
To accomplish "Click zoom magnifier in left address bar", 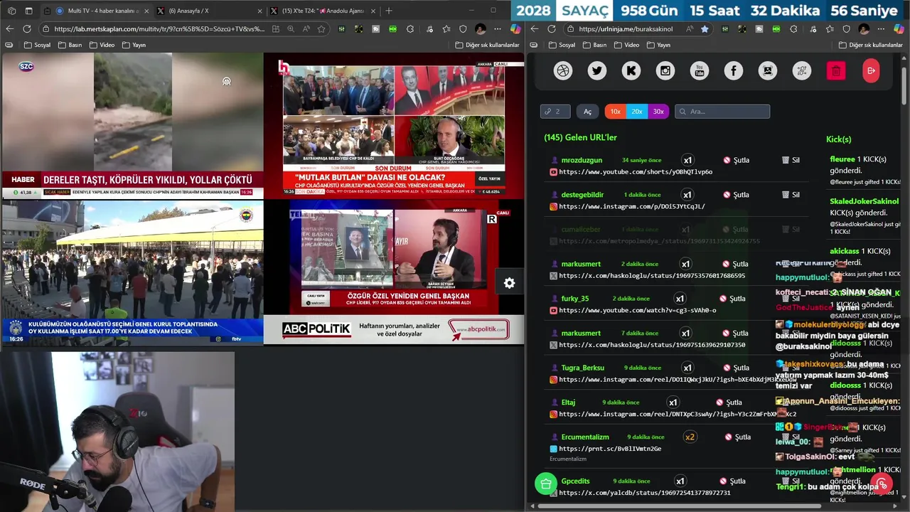I will click(x=291, y=28).
